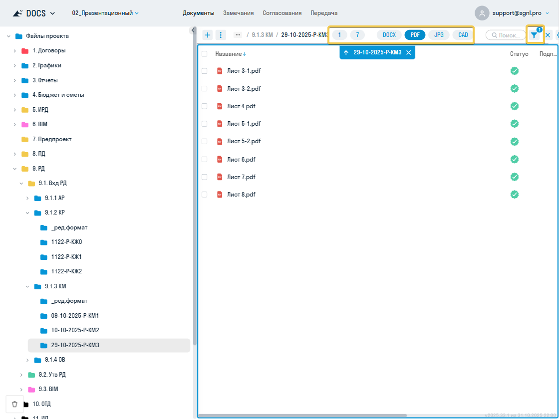Click the user avatar icon

[x=482, y=13]
